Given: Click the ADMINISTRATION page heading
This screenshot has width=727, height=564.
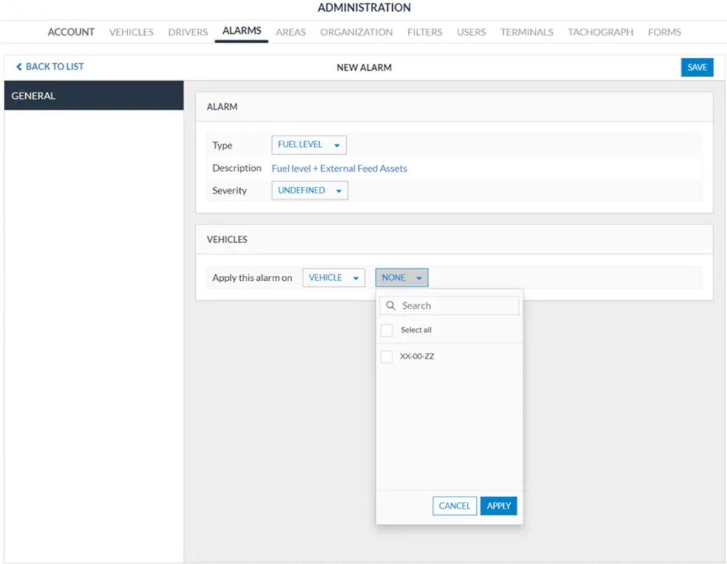Looking at the screenshot, I should [x=364, y=8].
